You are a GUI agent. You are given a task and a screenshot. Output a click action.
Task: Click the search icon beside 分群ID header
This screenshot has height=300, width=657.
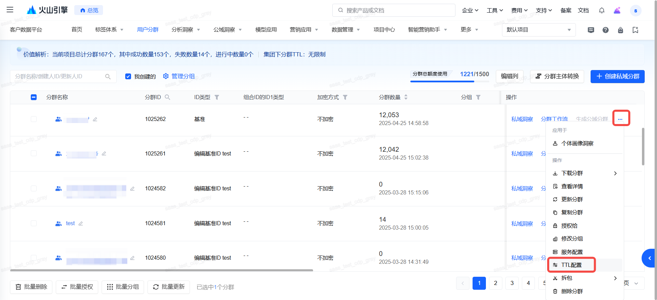click(167, 97)
